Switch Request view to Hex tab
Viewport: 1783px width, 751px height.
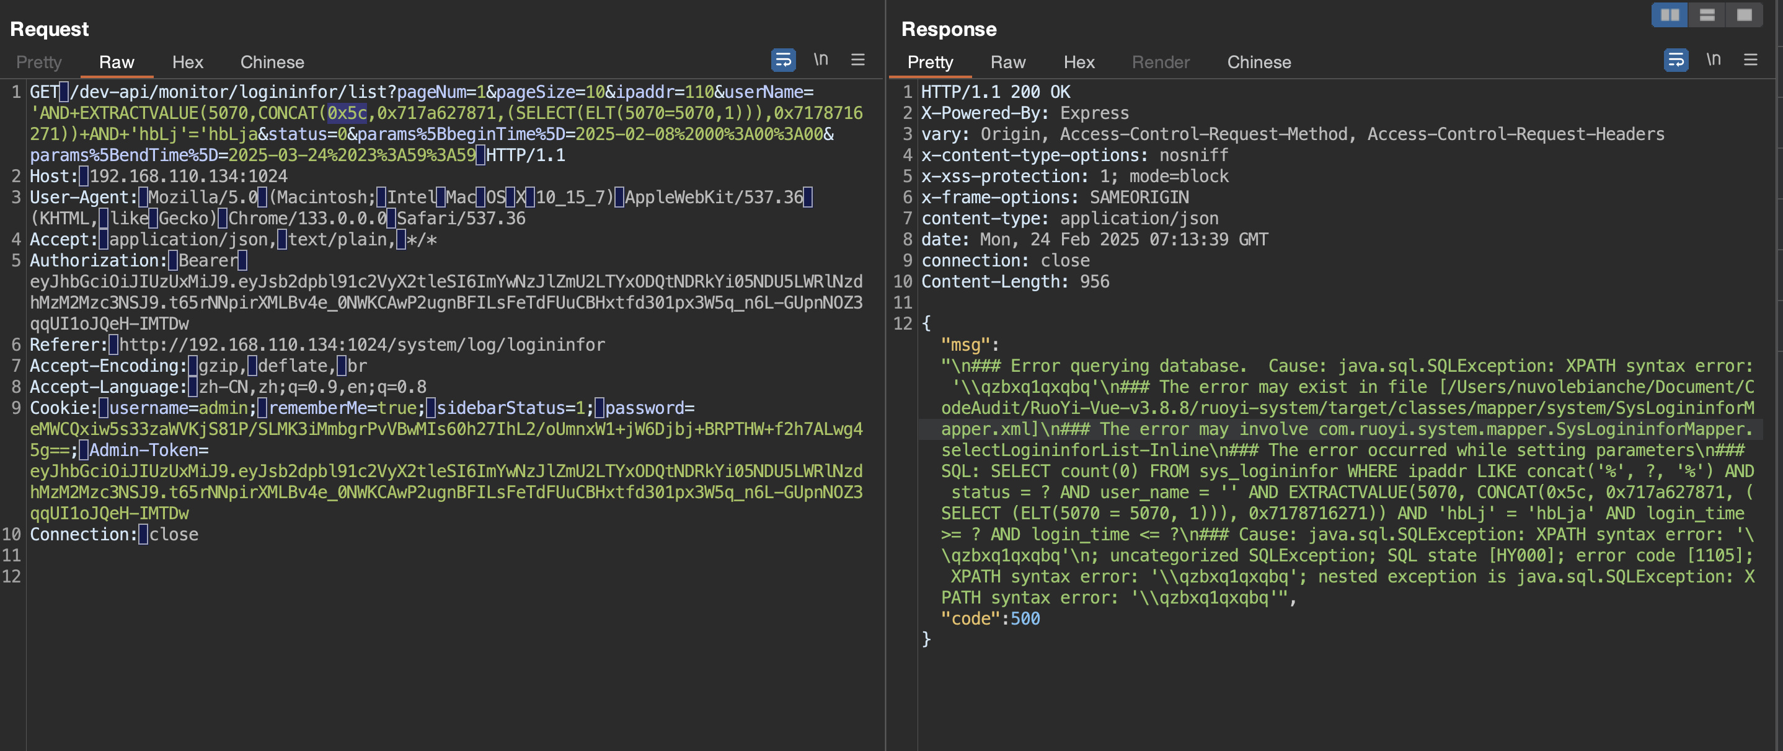click(188, 62)
